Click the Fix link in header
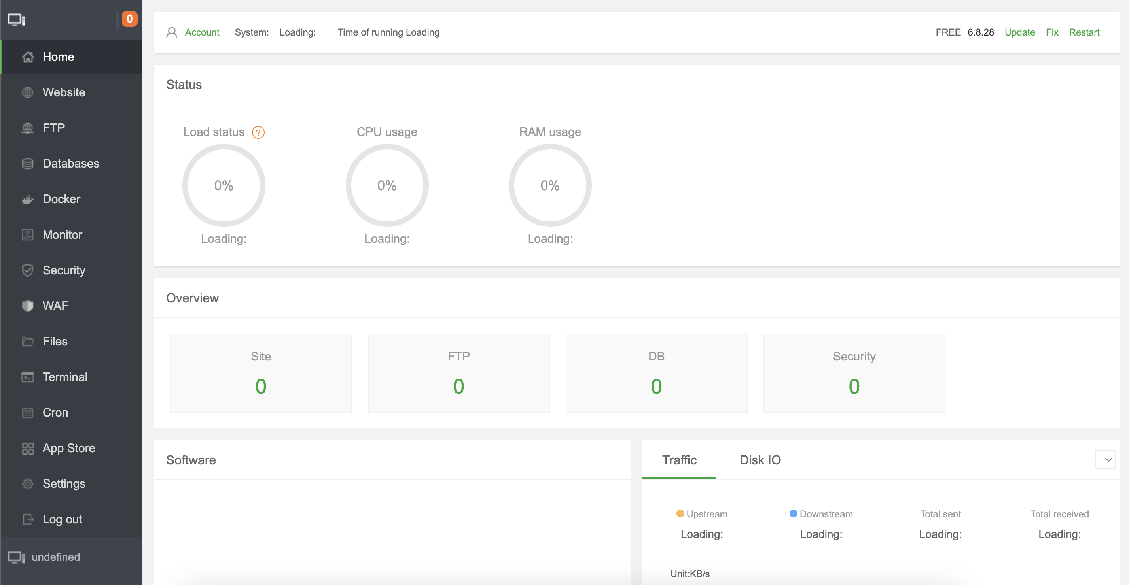Viewport: 1129px width, 585px height. point(1052,32)
